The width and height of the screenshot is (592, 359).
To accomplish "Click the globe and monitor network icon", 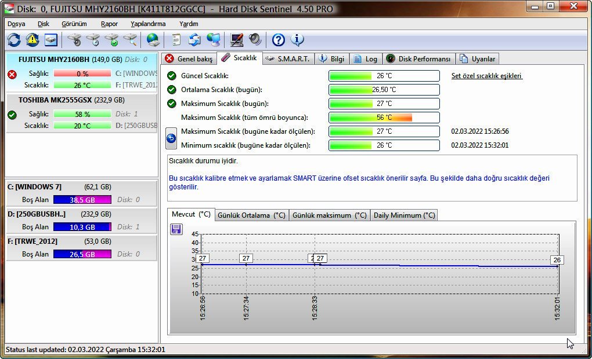I will pyautogui.click(x=214, y=39).
